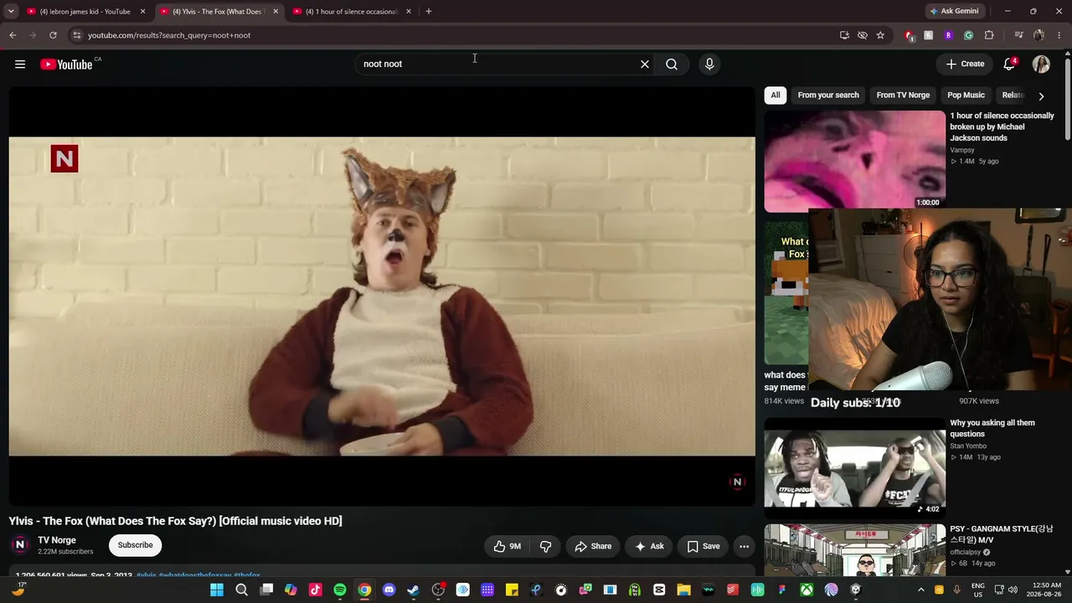This screenshot has width=1072, height=603.
Task: Open the Grammarly extension
Action: pos(969,35)
